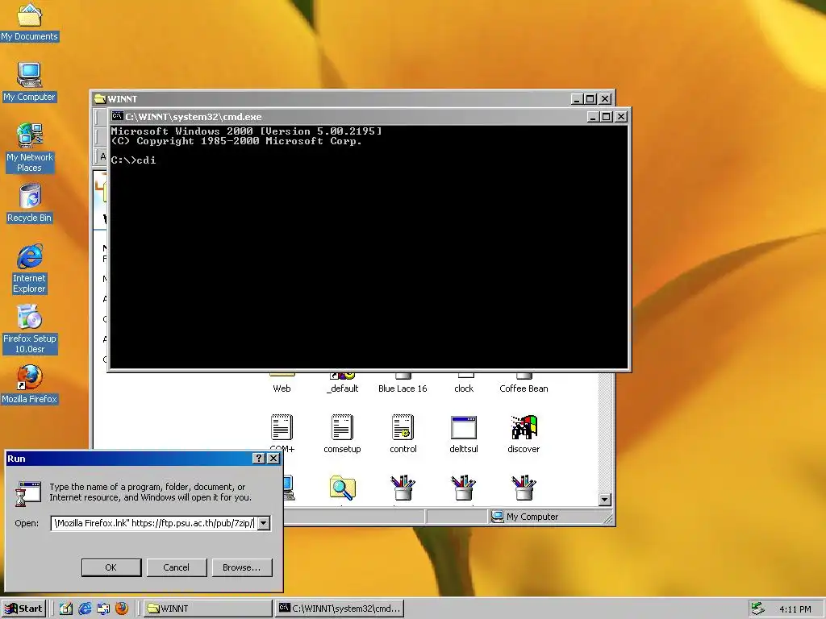Open My Network Places desktop icon

(x=30, y=148)
